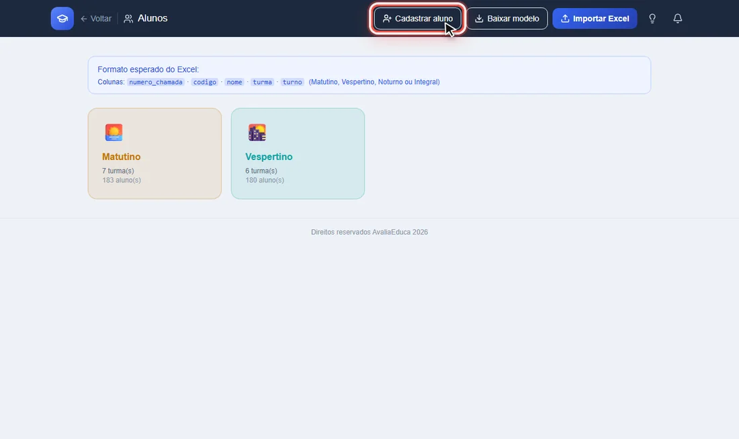
Task: Click 'Formato esperado do Excel:' heading
Action: 148,69
